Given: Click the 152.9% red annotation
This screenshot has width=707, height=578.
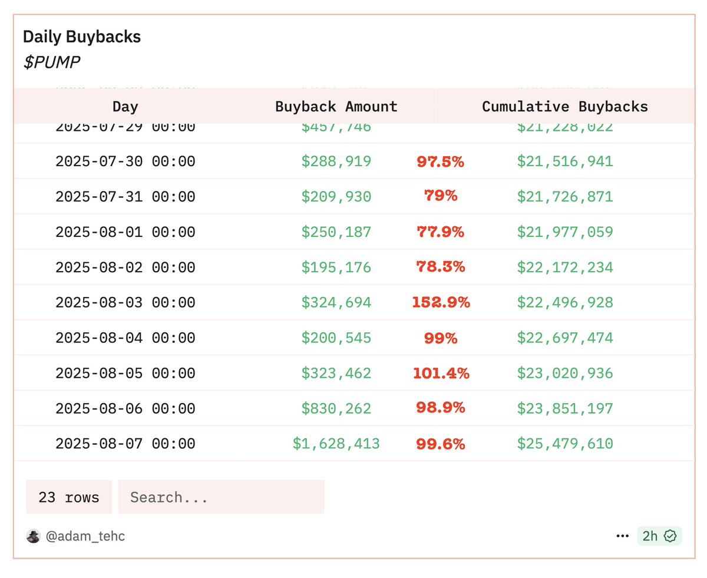Looking at the screenshot, I should tap(441, 302).
